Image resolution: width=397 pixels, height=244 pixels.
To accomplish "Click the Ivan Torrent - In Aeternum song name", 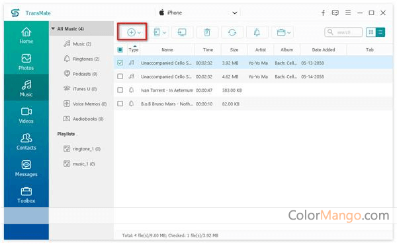I will tap(167, 90).
